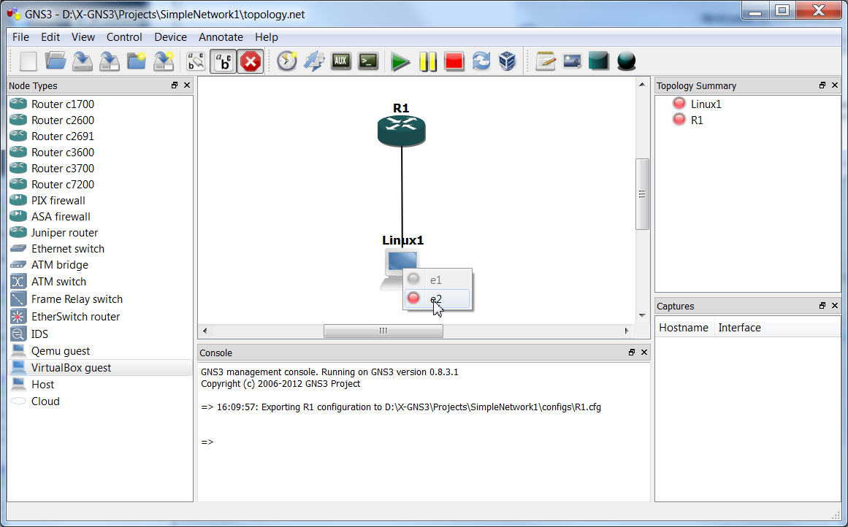Toggle the red X add-link button
The height and width of the screenshot is (527, 848).
[x=251, y=61]
